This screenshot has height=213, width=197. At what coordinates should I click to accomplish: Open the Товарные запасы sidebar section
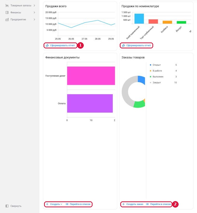pos(20,5)
